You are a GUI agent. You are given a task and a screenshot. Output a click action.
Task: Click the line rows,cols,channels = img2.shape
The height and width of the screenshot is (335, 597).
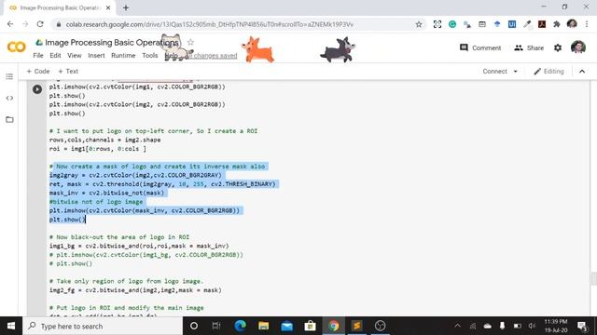(104, 140)
